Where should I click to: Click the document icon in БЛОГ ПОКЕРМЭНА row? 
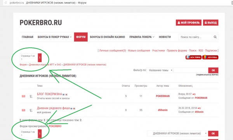31,96
